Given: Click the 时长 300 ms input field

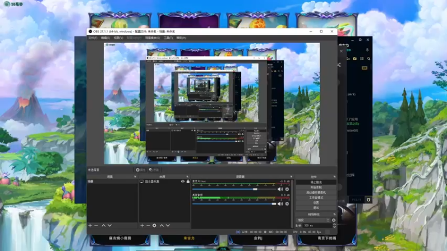Looking at the screenshot, I should click(317, 226).
